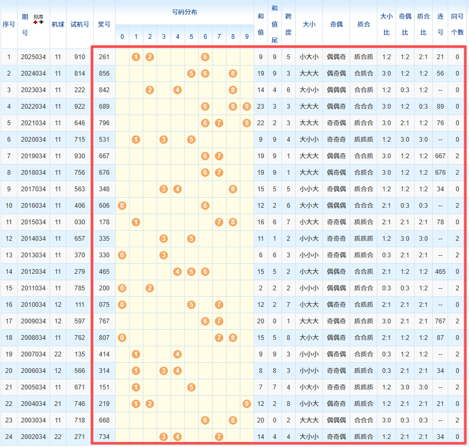Viewport: 469px width, 447px height.
Task: Select digit 0 header under 号码分布
Action: pyautogui.click(x=122, y=37)
